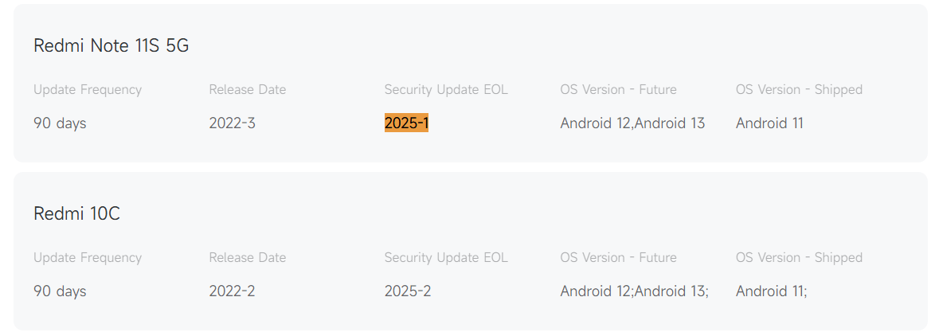Click Security Update EOL label in Redmi 10C card
The width and height of the screenshot is (935, 336).
point(446,258)
